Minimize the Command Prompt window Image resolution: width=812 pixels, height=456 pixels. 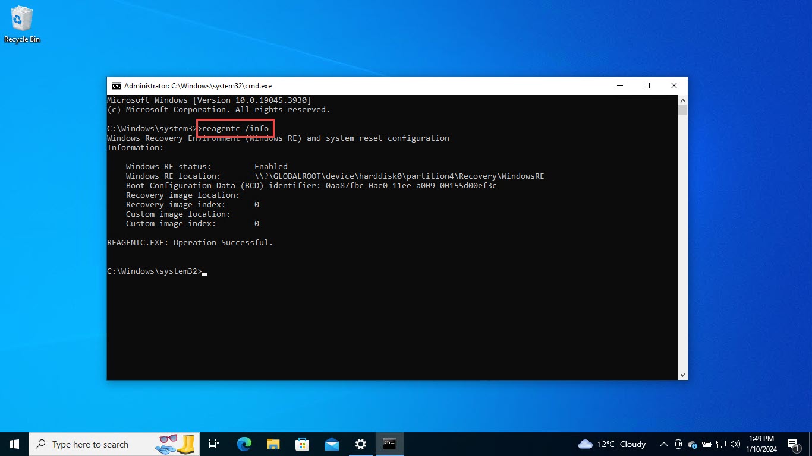click(619, 85)
